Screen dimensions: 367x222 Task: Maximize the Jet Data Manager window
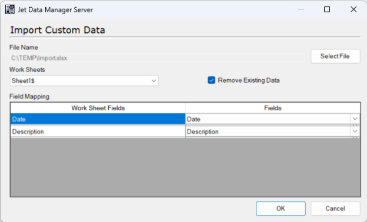click(x=327, y=9)
